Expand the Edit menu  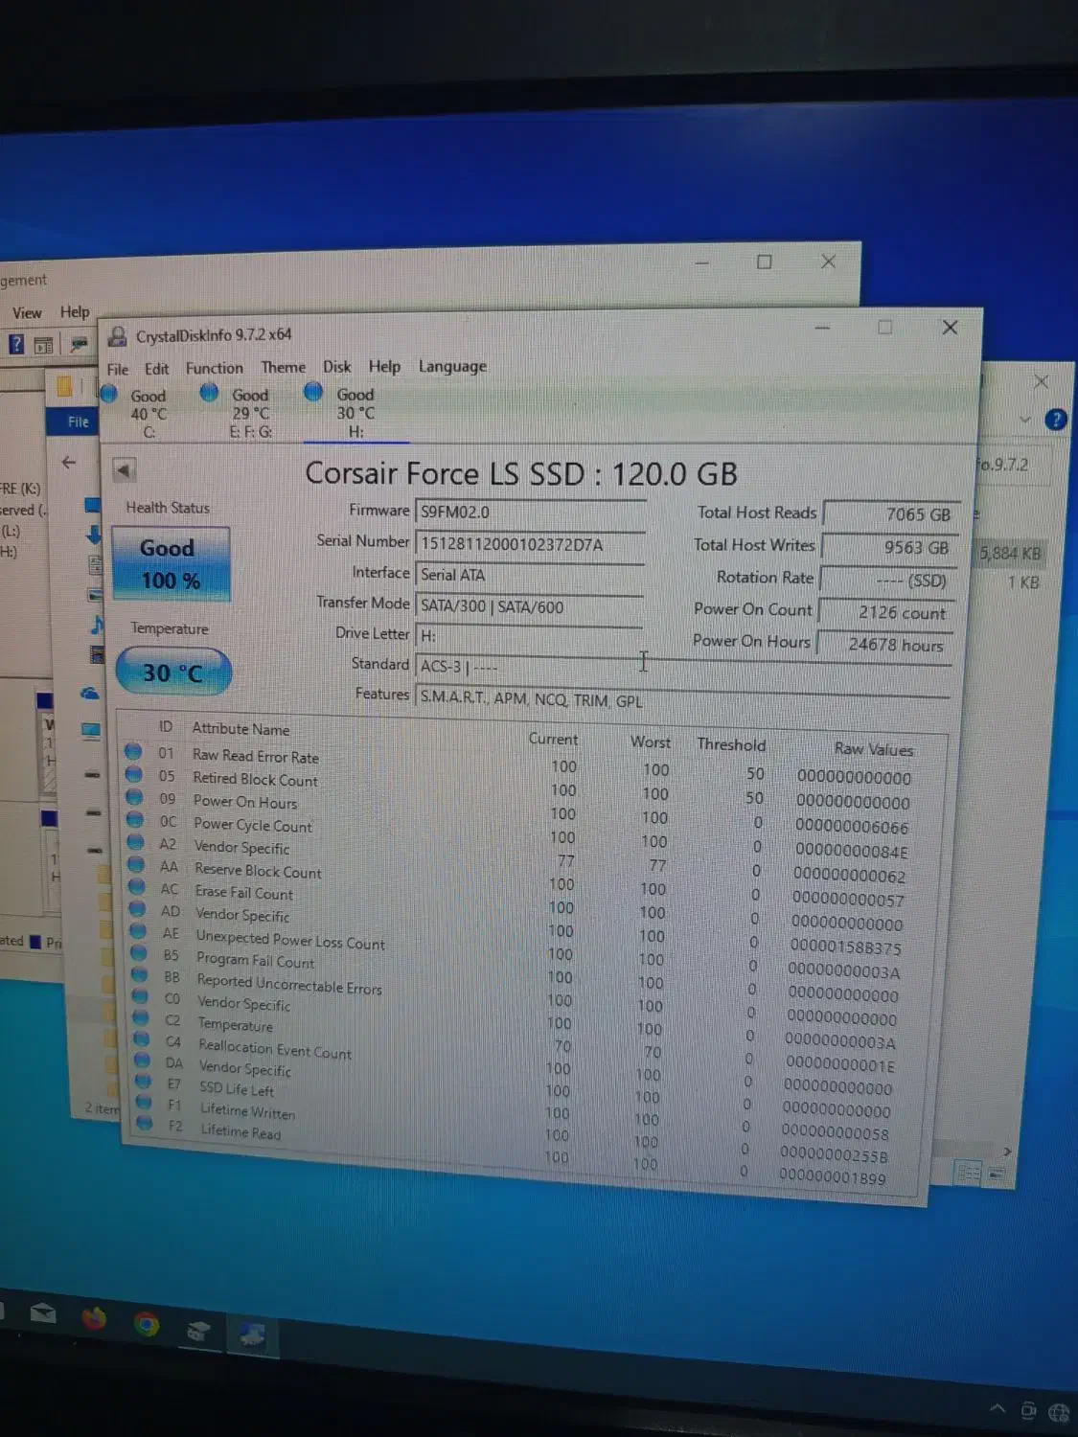click(x=156, y=367)
